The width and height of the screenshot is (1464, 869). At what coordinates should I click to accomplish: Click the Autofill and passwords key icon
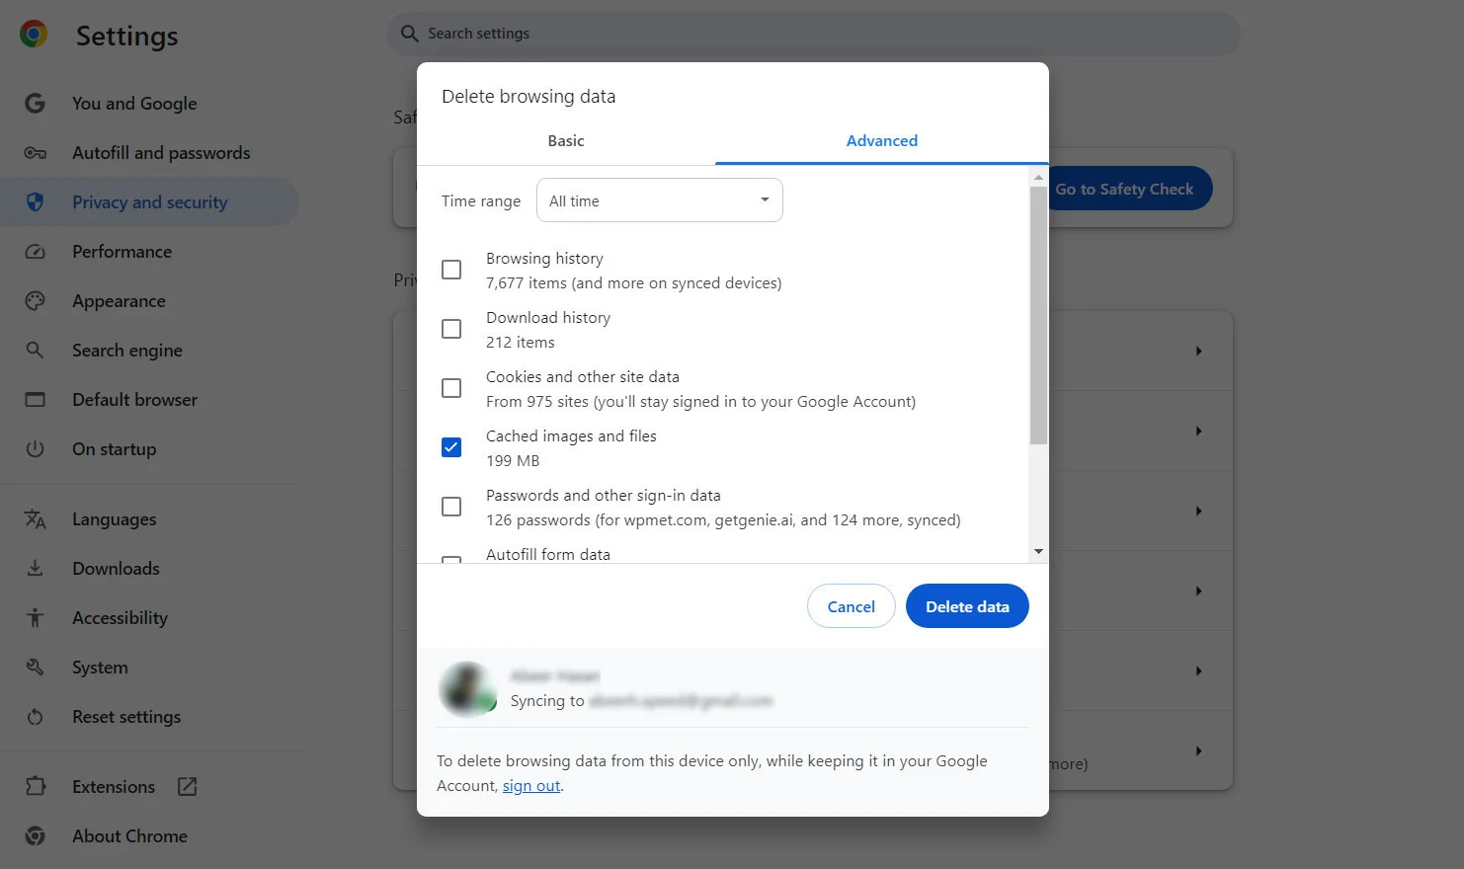[36, 153]
